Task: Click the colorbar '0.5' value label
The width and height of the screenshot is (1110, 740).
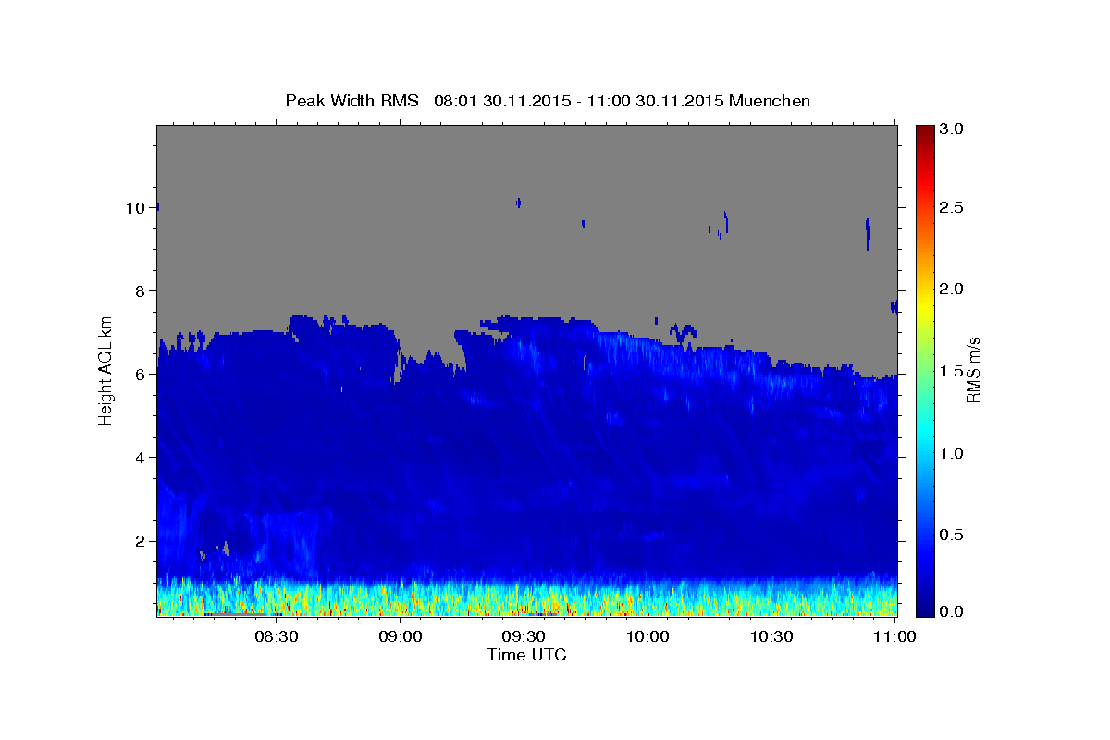Action: [952, 536]
